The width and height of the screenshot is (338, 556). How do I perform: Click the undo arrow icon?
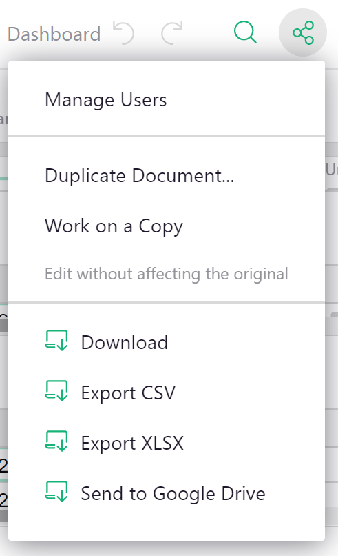(123, 33)
